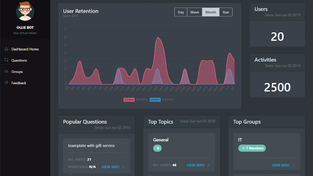Click the Questions chat bubble icon

(x=6, y=60)
